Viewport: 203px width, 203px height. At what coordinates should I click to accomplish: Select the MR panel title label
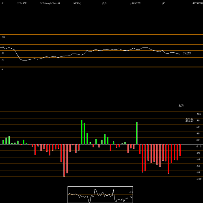click(x=181, y=106)
